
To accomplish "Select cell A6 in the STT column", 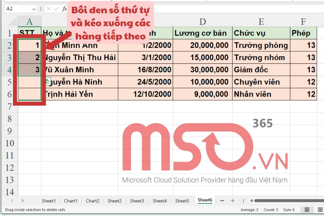I will [x=29, y=94].
